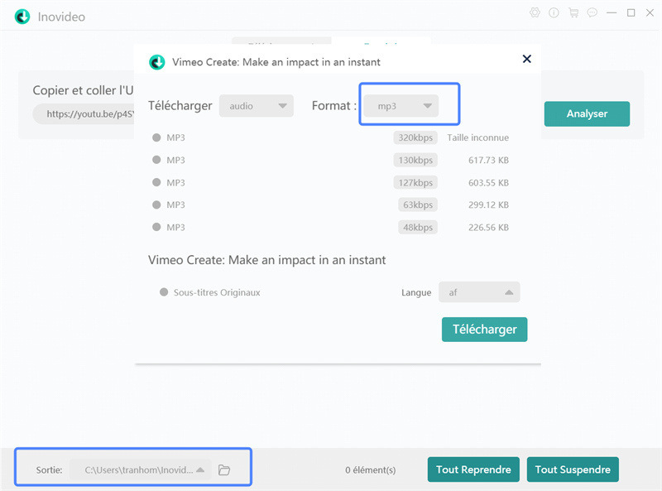662x491 pixels.
Task: Click the 320kbps bitrate badge
Action: pos(415,137)
